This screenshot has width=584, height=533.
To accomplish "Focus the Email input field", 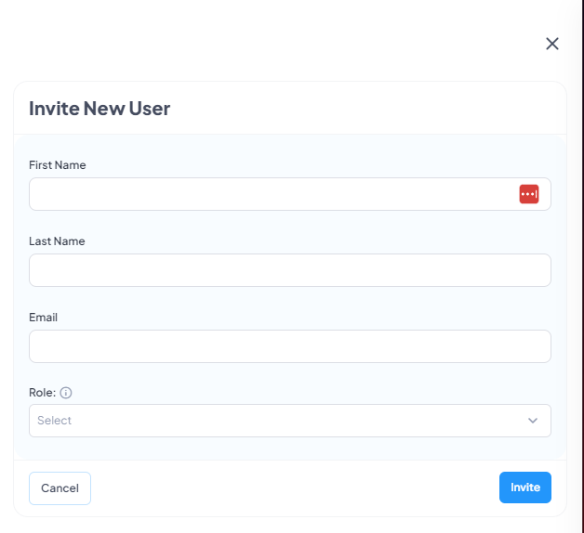I will pos(290,346).
